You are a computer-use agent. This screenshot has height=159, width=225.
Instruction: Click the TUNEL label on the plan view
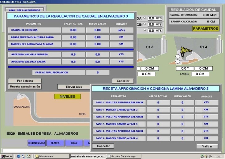(82, 114)
